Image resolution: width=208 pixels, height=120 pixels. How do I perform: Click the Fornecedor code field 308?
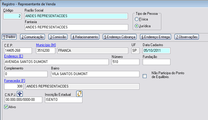(x=14, y=86)
